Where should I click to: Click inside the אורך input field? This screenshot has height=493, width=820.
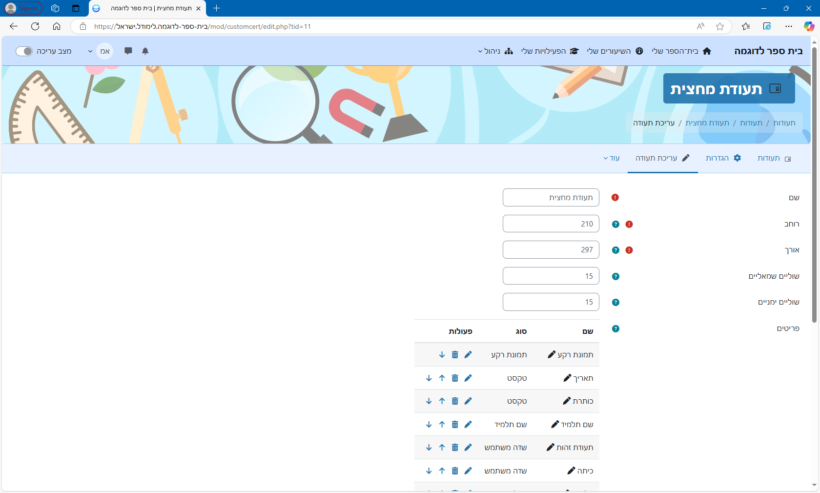pos(551,250)
